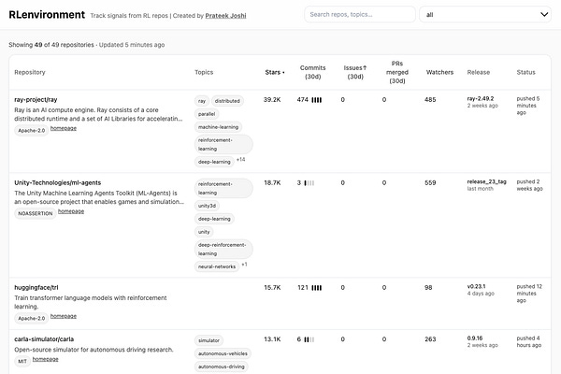Image resolution: width=561 pixels, height=374 pixels.
Task: Open Unity-Technologies/ml-agents repository
Action: click(58, 182)
